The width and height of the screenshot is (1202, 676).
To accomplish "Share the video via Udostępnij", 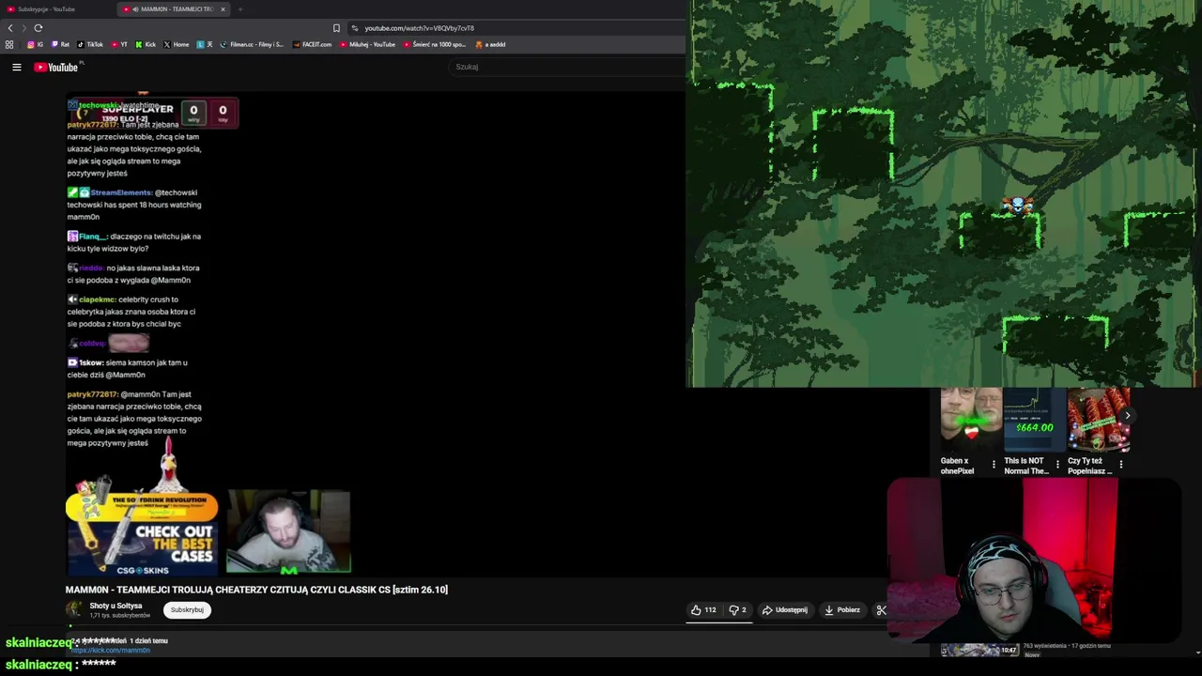I will (x=785, y=610).
